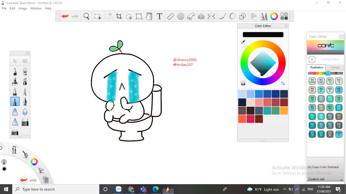Image resolution: width=346 pixels, height=194 pixels.
Task: Select the Ballpoint pen brush
Action: pyautogui.click(x=15, y=91)
